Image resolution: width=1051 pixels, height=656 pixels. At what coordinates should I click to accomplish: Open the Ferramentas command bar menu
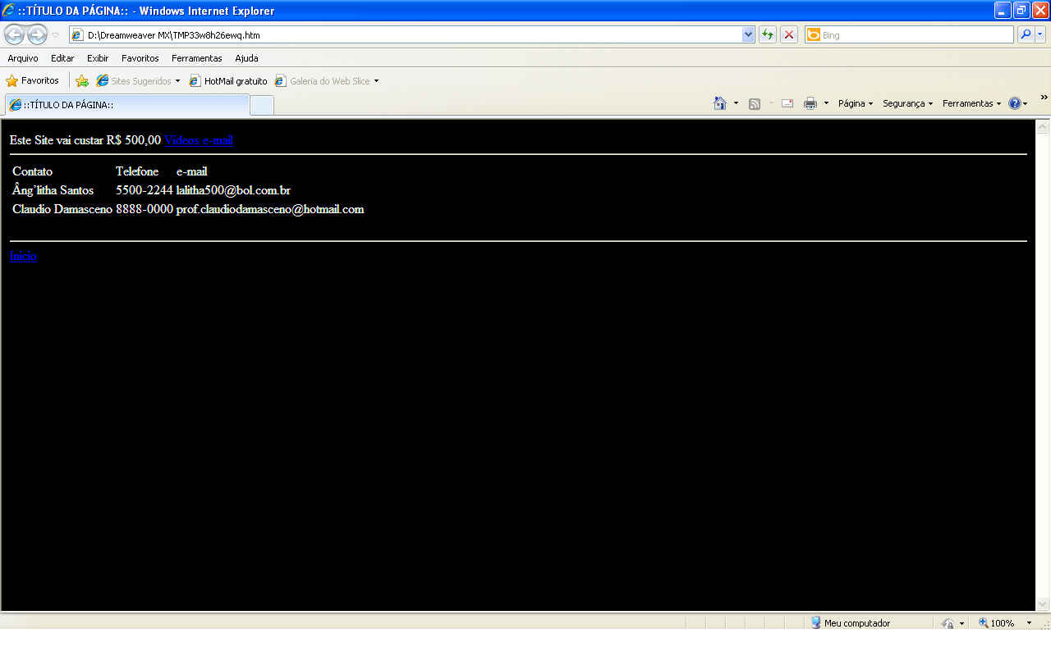(971, 103)
